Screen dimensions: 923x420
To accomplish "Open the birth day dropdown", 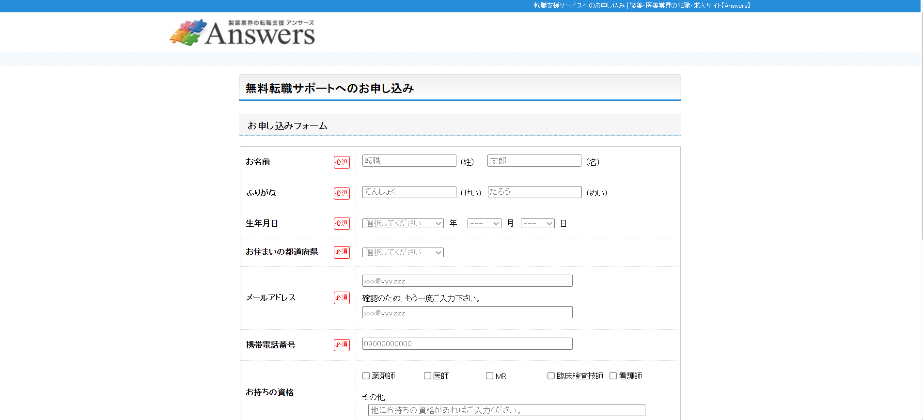I will pyautogui.click(x=537, y=223).
